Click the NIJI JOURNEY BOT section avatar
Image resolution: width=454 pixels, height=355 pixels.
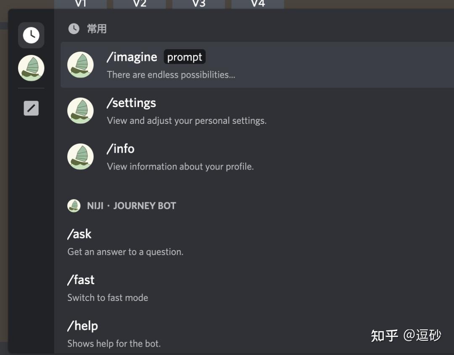click(74, 206)
